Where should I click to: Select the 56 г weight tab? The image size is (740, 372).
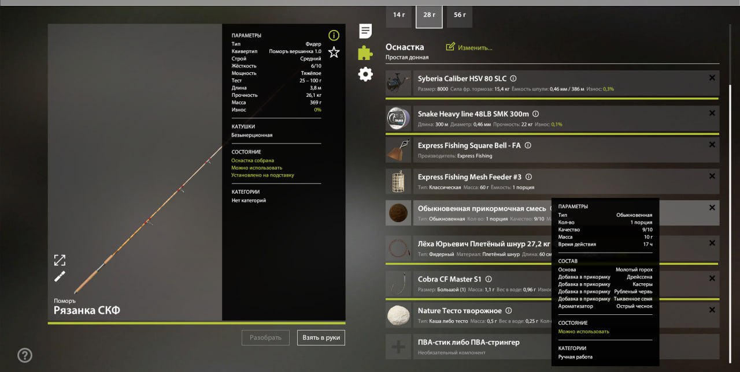(x=460, y=15)
